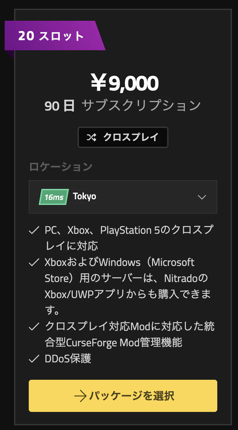Click the checkmark beside PC、Xbox crossplay feature
Image resolution: width=238 pixels, height=430 pixels.
(x=34, y=230)
